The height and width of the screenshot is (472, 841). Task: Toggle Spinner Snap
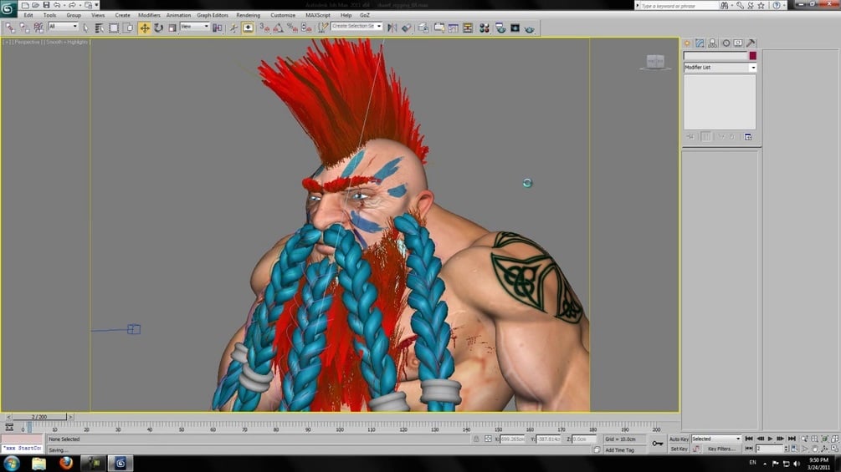click(x=306, y=28)
